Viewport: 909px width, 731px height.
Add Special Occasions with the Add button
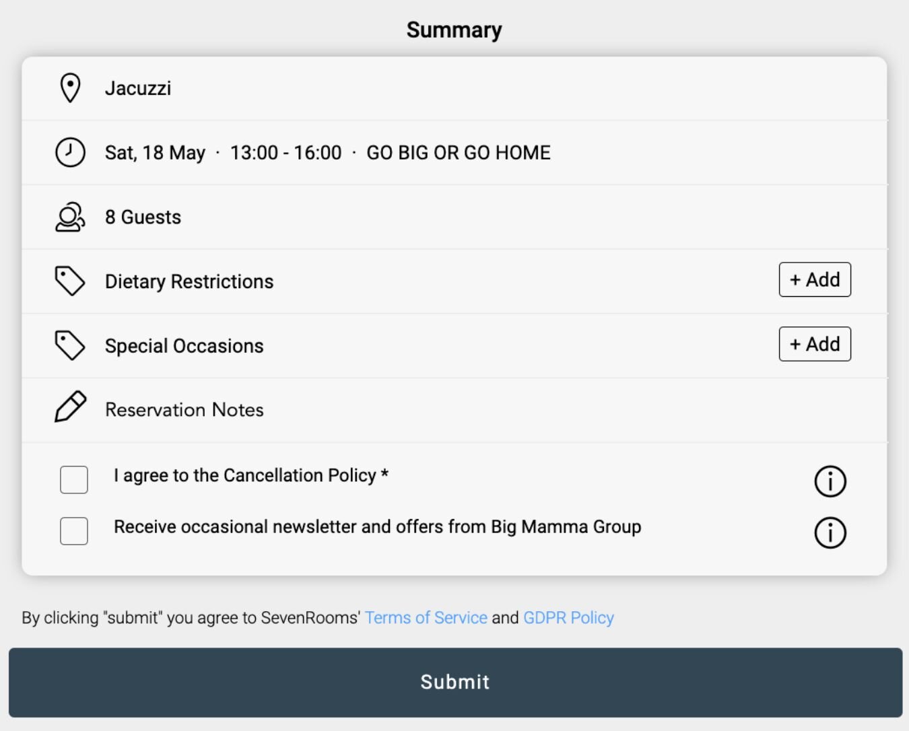(x=815, y=344)
